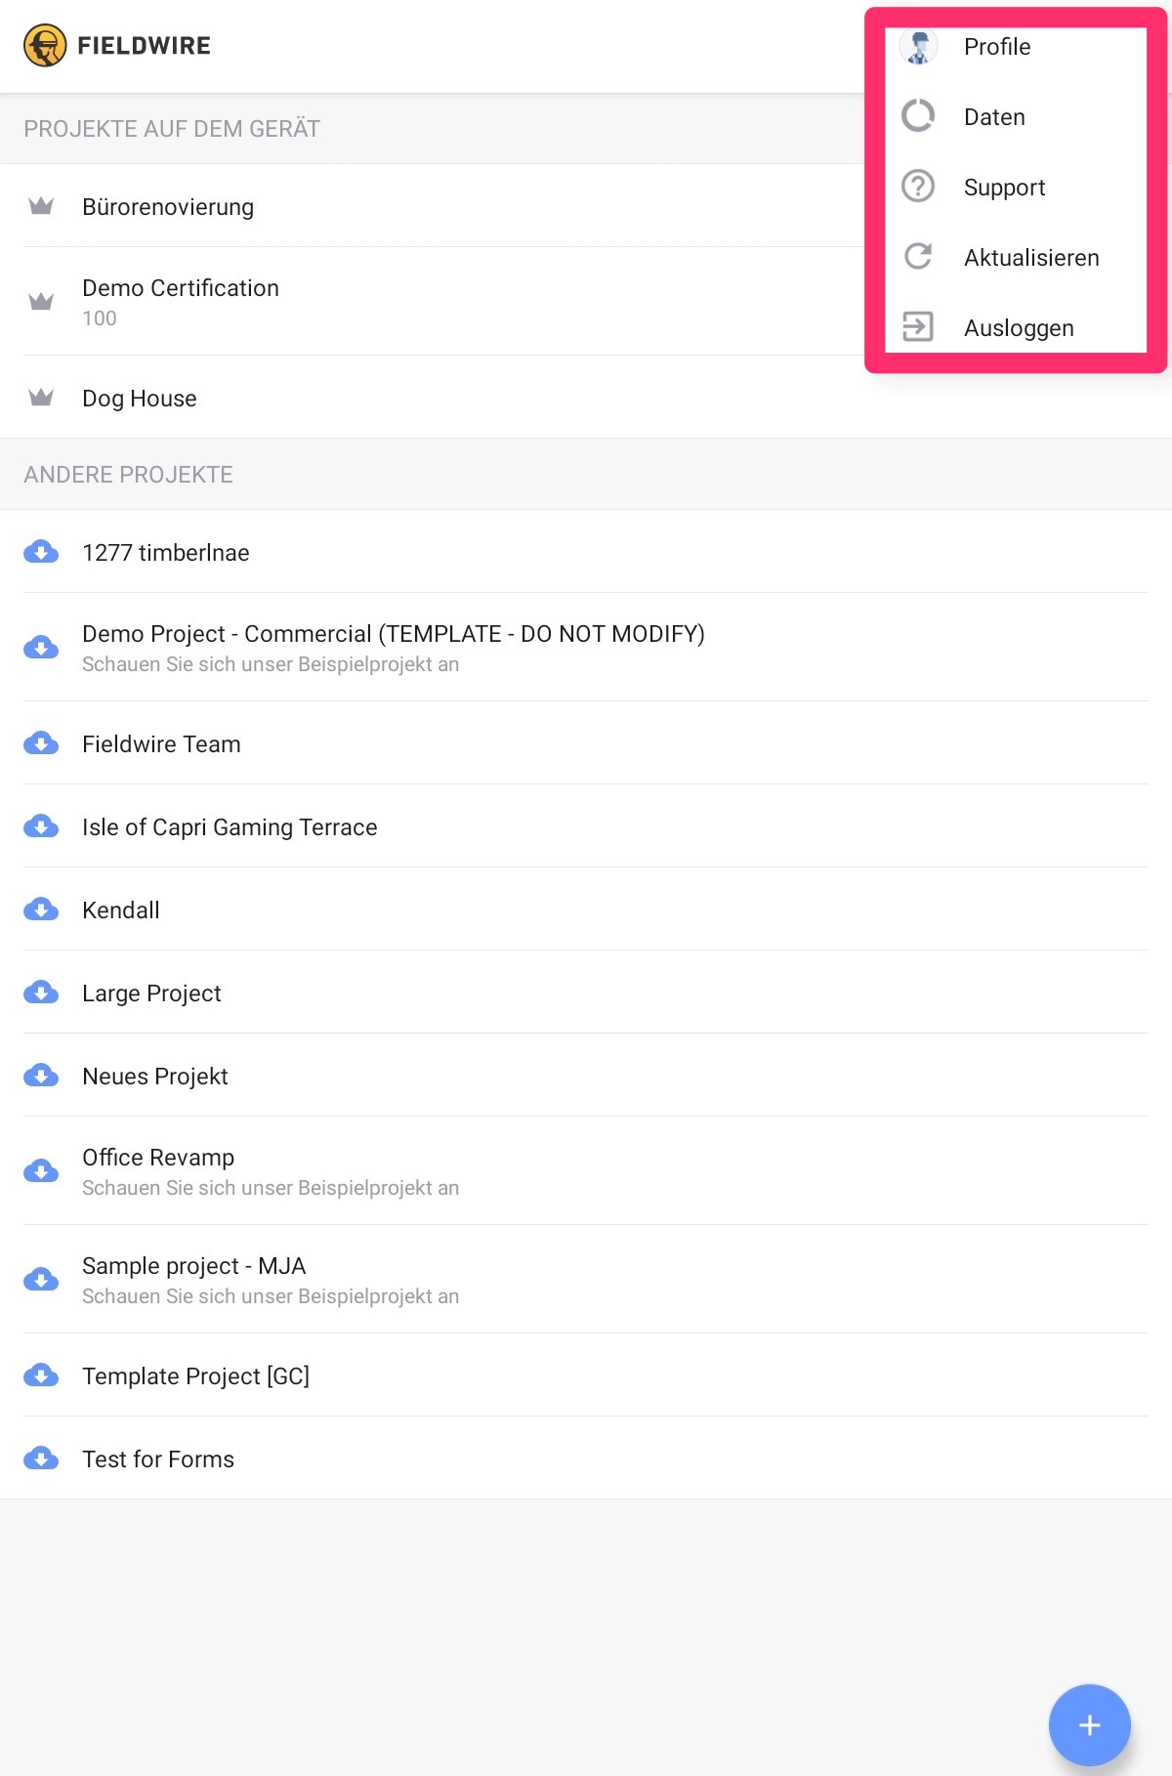Viewport: 1172px width, 1776px height.
Task: Select the Kendall project
Action: (x=586, y=909)
